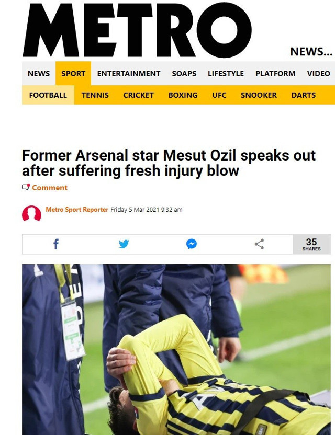The width and height of the screenshot is (335, 435).
Task: Open the TENNIS section
Action: tap(95, 95)
